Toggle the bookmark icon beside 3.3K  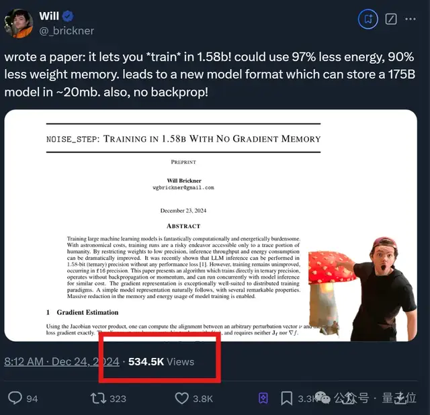click(x=287, y=398)
